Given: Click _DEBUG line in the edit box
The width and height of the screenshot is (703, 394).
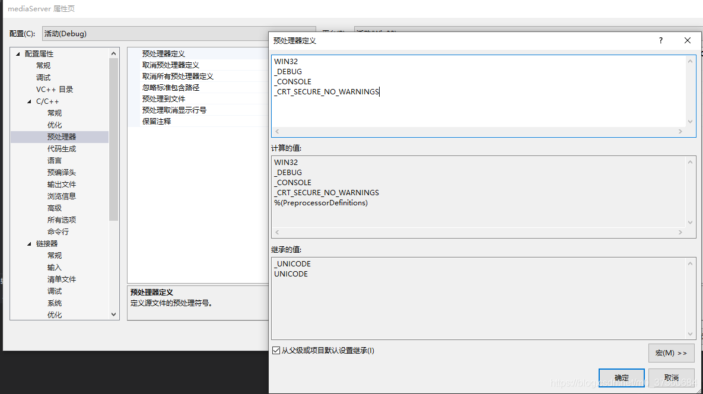Looking at the screenshot, I should click(x=288, y=71).
